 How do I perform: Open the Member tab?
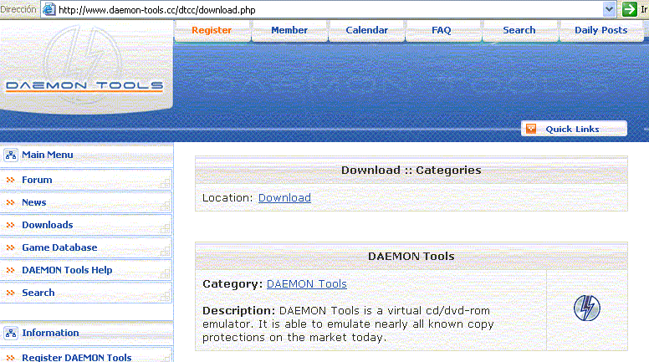[289, 30]
